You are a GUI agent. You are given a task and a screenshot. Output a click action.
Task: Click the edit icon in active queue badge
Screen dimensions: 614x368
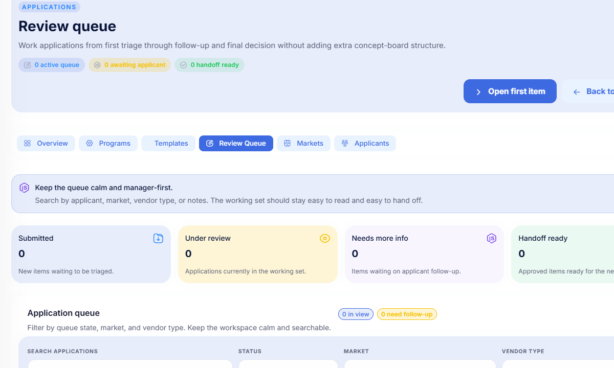pyautogui.click(x=28, y=65)
